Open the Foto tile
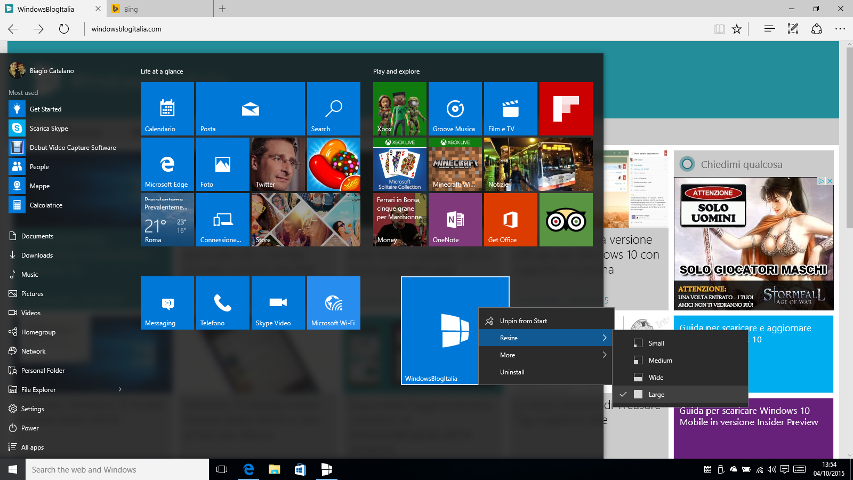 point(223,164)
